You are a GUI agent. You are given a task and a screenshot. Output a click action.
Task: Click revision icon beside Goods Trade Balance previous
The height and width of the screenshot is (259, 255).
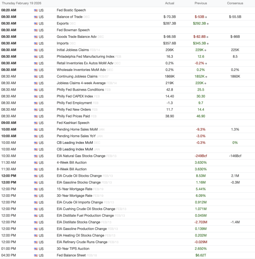pos(207,37)
